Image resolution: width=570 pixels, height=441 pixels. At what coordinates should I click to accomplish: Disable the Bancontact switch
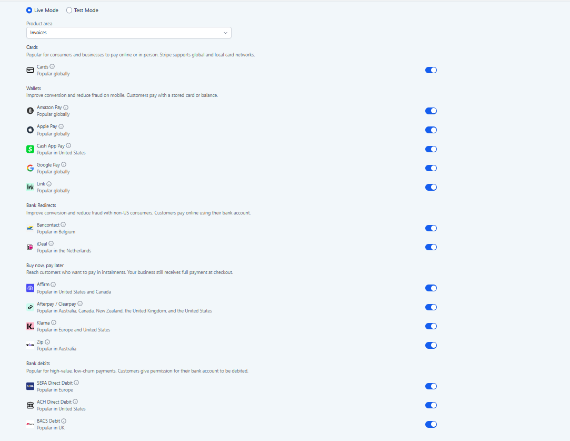(x=431, y=228)
